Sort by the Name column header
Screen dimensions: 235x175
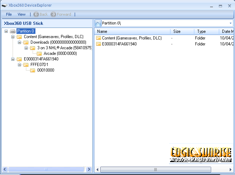tap(133, 31)
